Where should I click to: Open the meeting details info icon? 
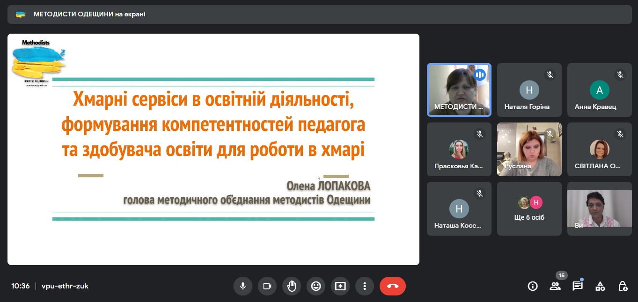pos(533,286)
